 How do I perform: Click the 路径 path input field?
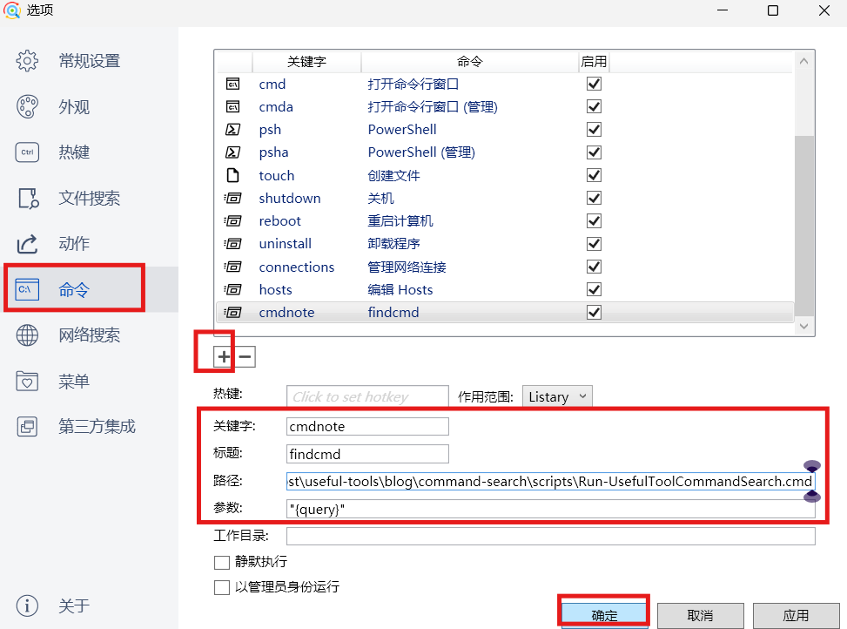click(550, 482)
